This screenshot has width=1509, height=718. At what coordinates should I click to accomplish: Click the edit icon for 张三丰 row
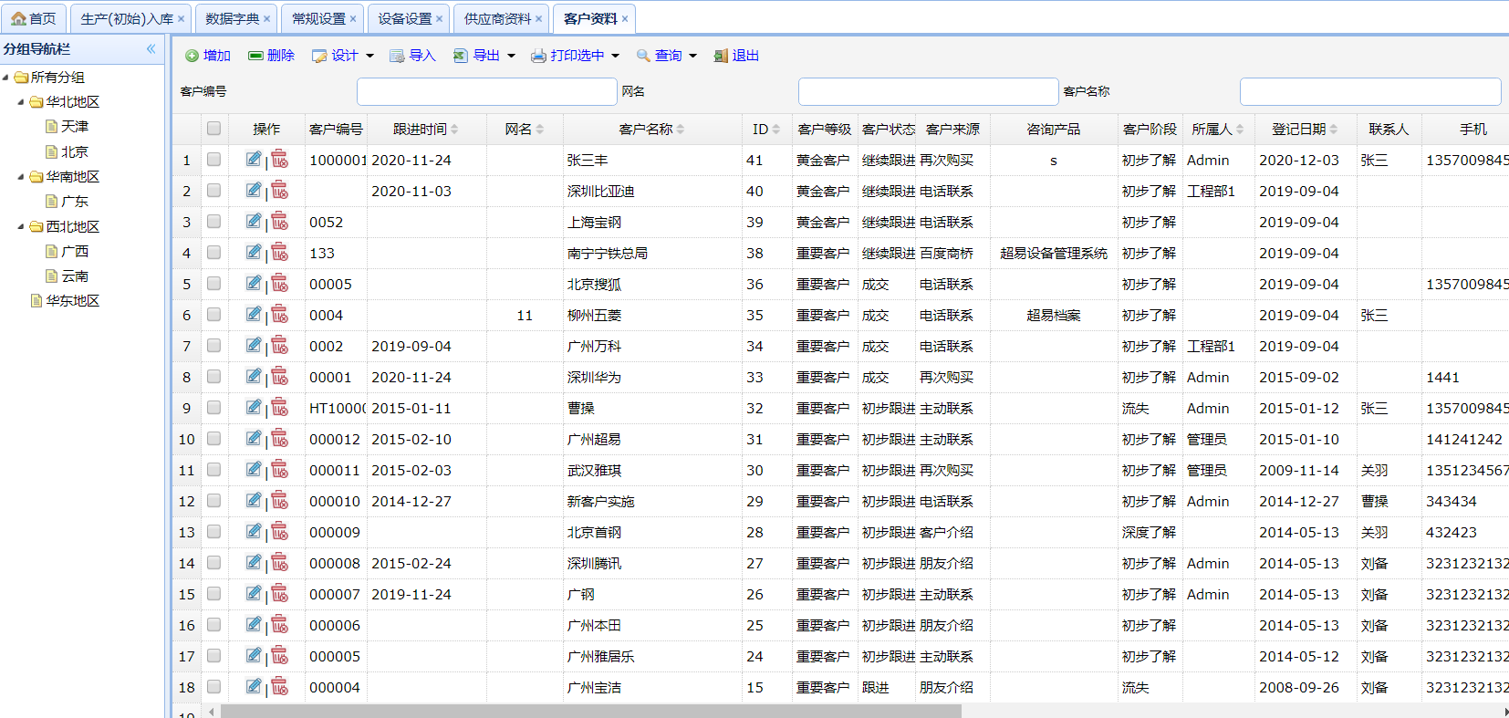tap(254, 160)
